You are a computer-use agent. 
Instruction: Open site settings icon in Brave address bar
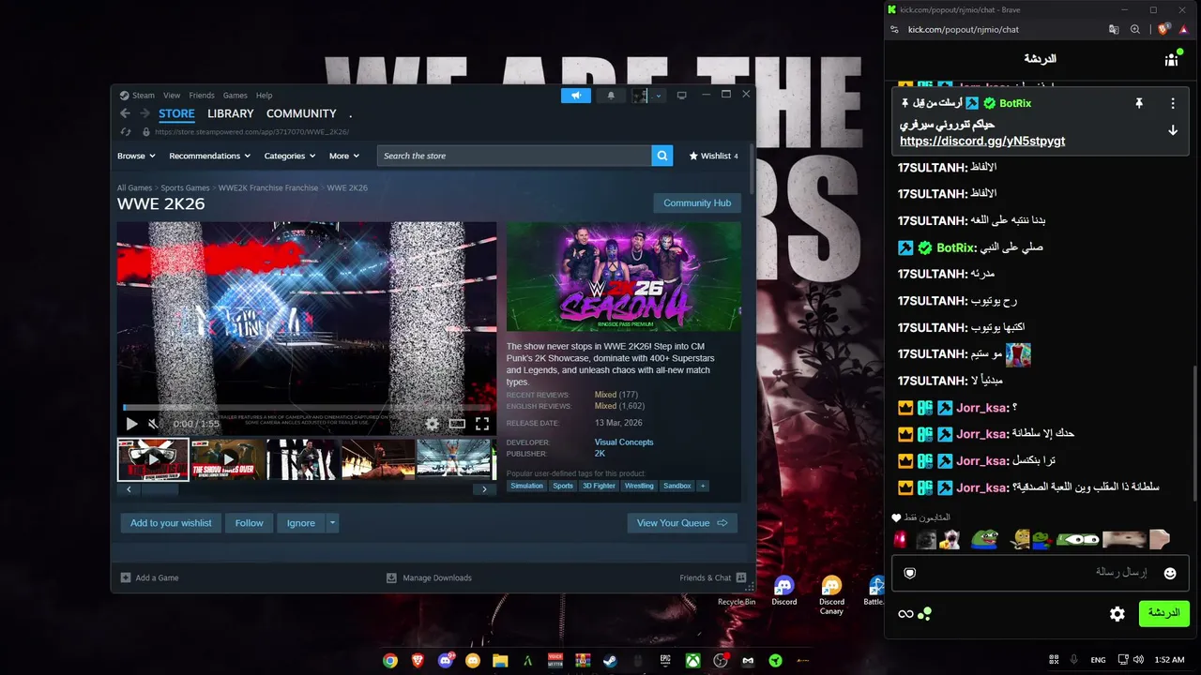894,29
